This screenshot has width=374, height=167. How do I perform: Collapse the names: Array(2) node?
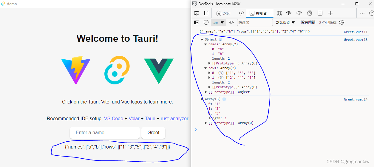click(x=206, y=44)
